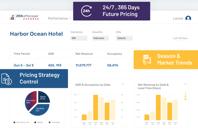Click the Traveloka legend dot
198x131 pixels.
49,122
